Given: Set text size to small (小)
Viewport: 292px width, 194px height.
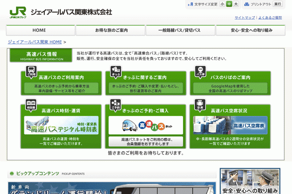Looking at the screenshot, I should coord(222,4).
